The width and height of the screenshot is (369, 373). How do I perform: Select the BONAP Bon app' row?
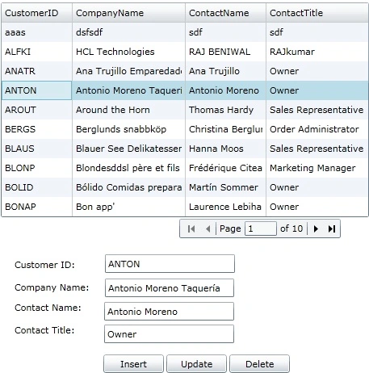(185, 207)
